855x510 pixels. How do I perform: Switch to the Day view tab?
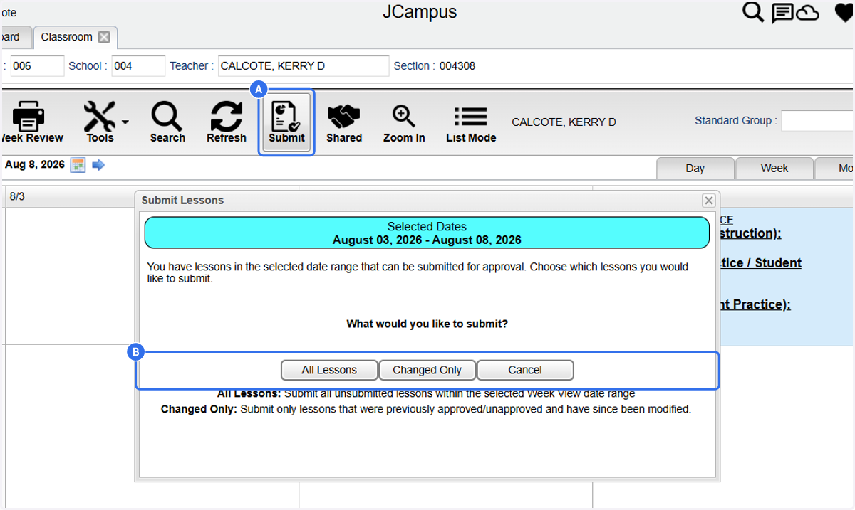pos(695,169)
